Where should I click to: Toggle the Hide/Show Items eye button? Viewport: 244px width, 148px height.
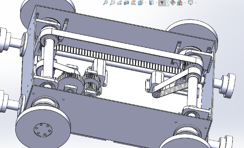(x=162, y=3)
